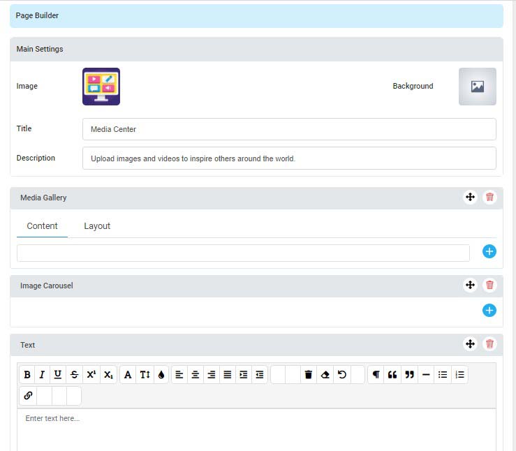Open the Layout tab
516x451 pixels.
97,226
